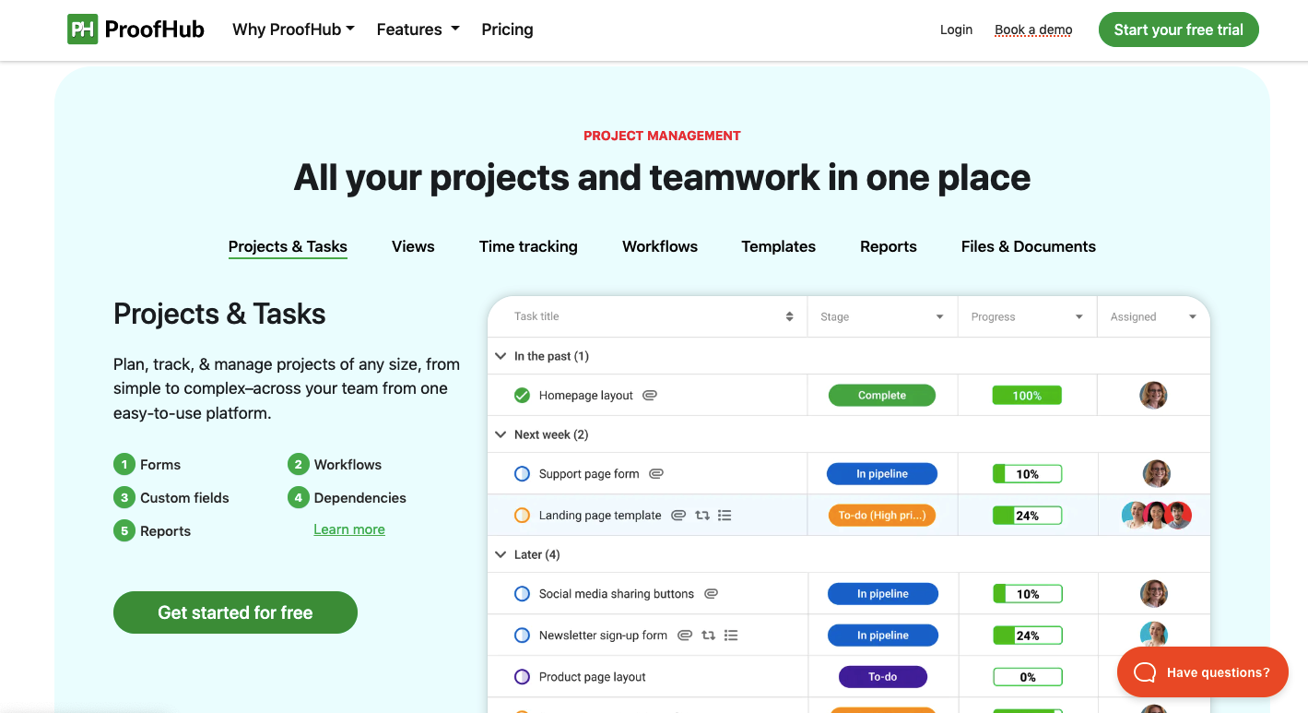1308x713 pixels.
Task: Click the chat bubble icon in Have questions
Action: (1145, 672)
